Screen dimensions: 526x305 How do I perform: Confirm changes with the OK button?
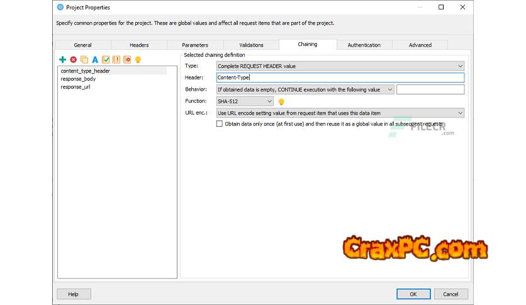click(413, 294)
